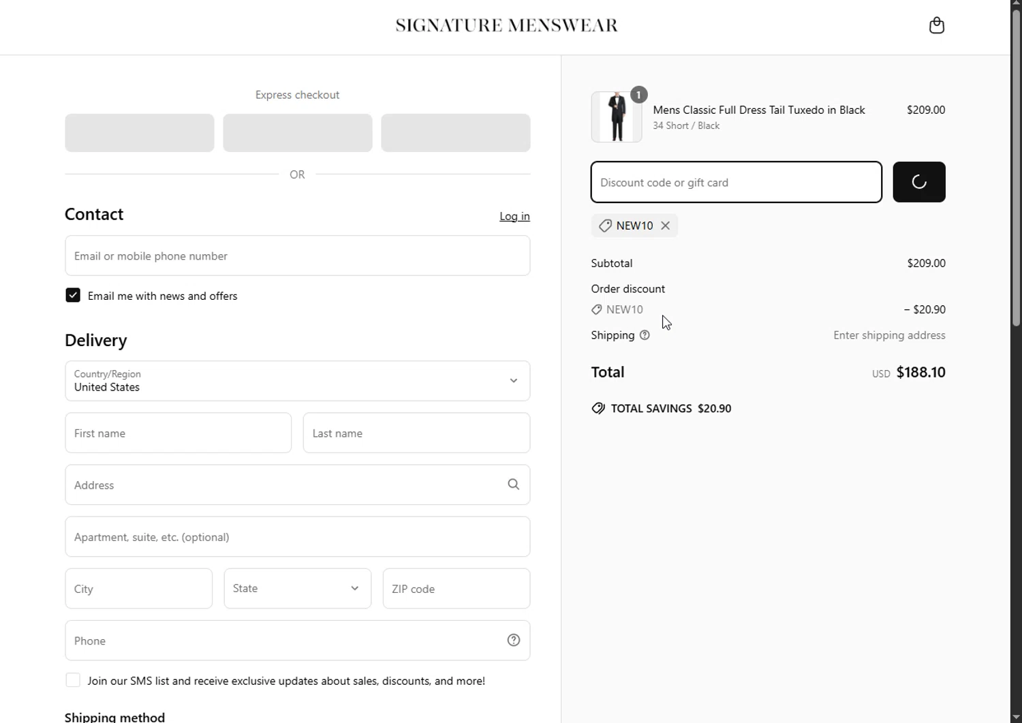This screenshot has height=723, width=1022.
Task: Uncheck Email me with news and offers
Action: (73, 295)
